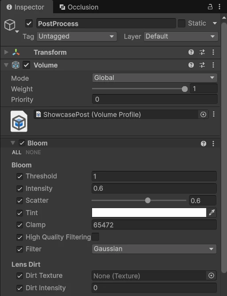Screen dimensions: 227x296
Task: Disable the Bloom override checkbox
Action: click(22, 143)
